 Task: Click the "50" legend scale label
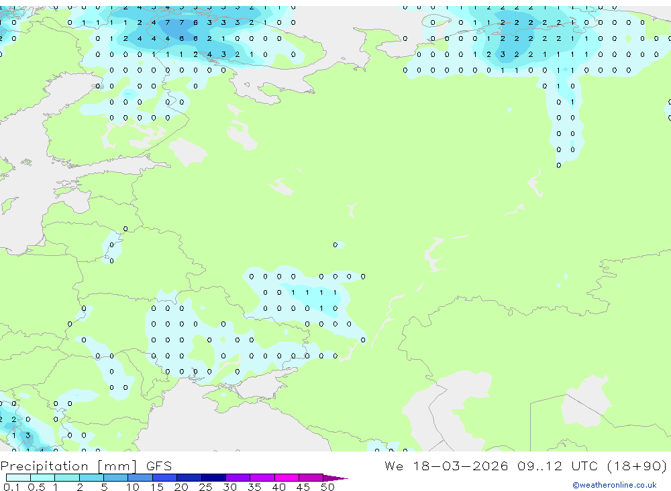tap(327, 487)
